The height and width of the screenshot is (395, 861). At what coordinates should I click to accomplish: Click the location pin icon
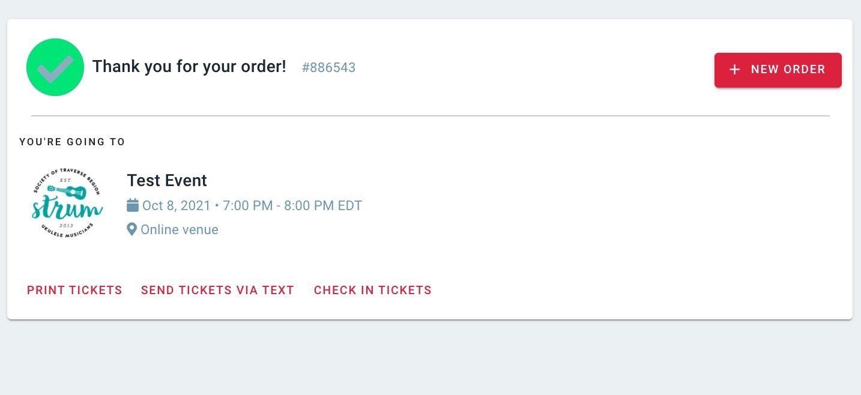(132, 229)
